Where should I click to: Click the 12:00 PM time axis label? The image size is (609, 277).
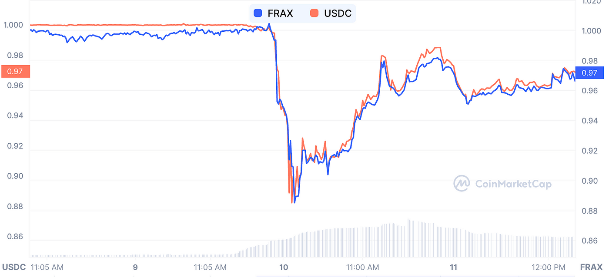(x=548, y=267)
